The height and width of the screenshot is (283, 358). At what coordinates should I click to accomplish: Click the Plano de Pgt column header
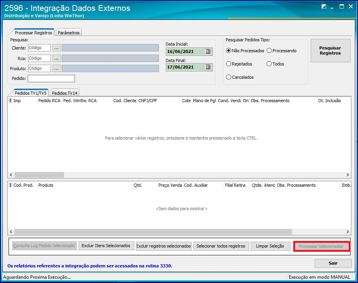pos(204,101)
